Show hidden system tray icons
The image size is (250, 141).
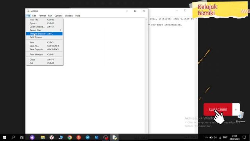click(207, 137)
